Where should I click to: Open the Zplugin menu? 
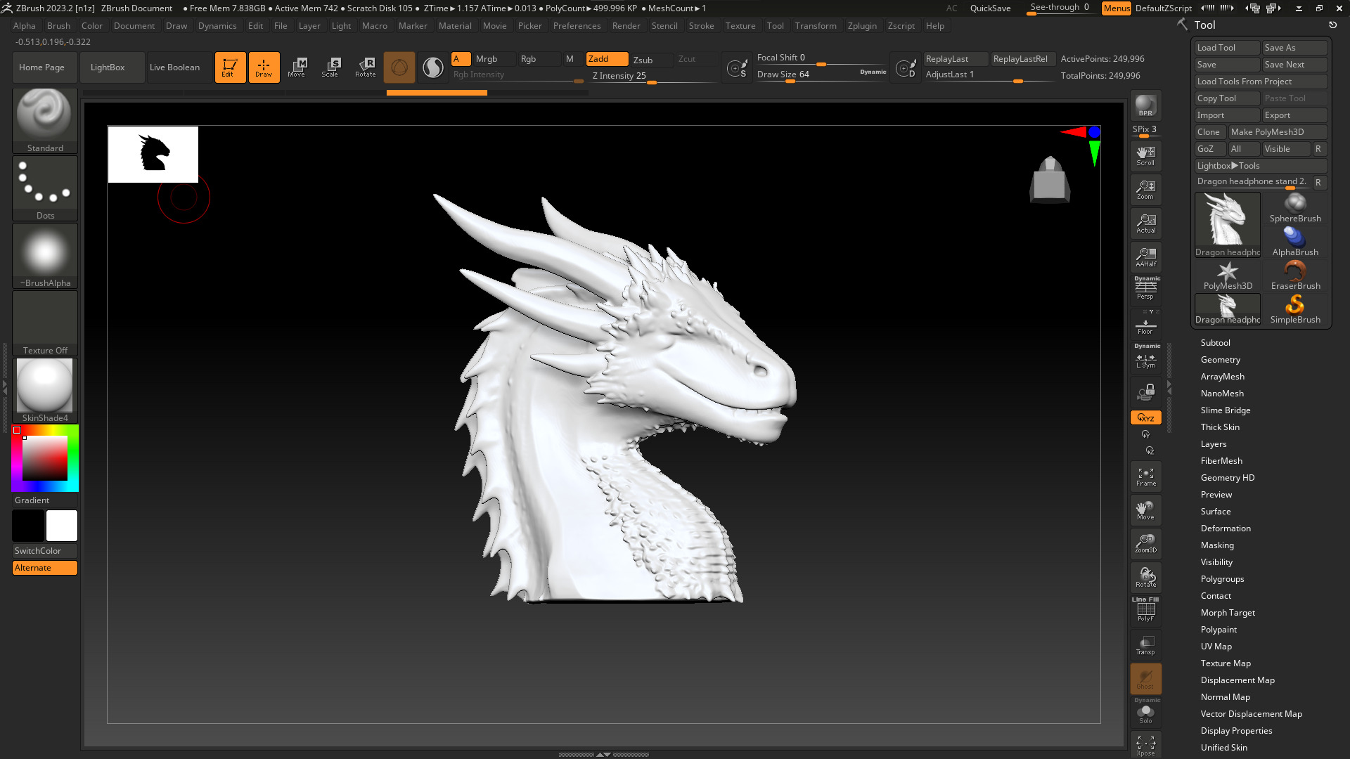(862, 26)
